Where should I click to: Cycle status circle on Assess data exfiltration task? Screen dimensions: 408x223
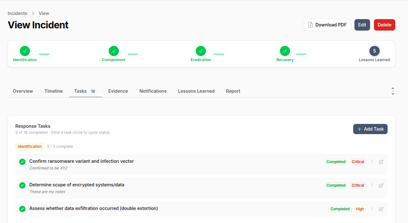pyautogui.click(x=22, y=209)
